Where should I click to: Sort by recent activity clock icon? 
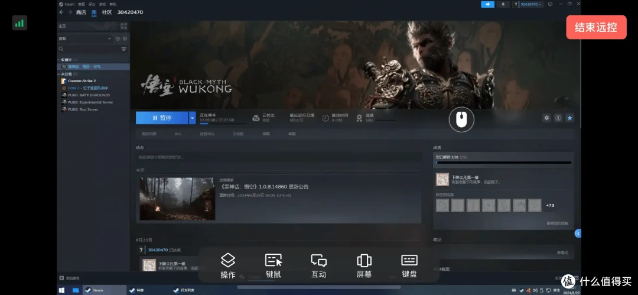118,38
